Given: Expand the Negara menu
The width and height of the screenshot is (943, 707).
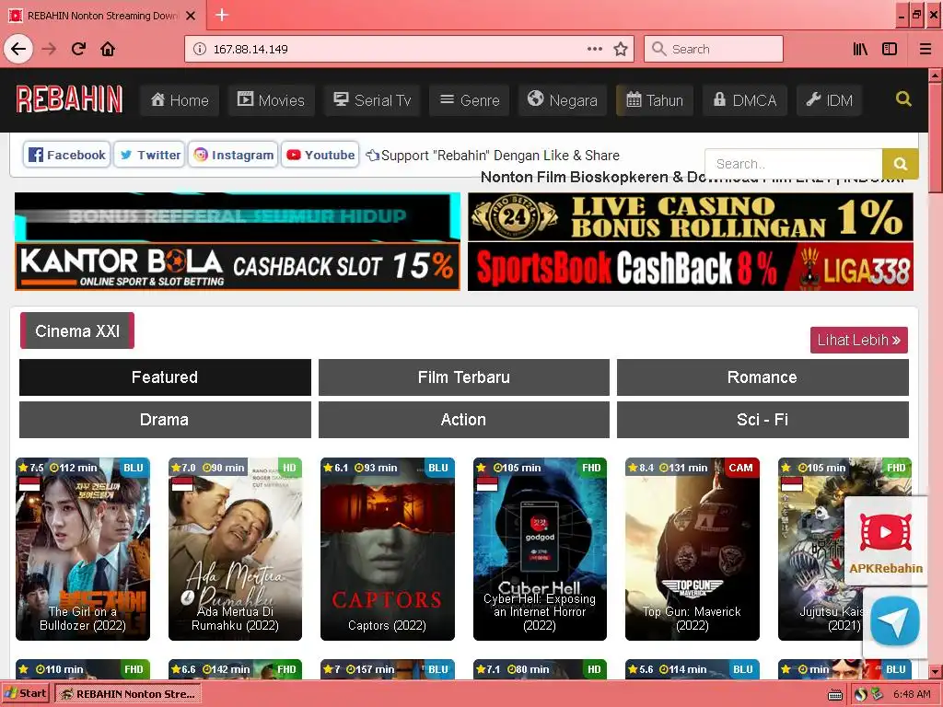Looking at the screenshot, I should click(563, 99).
